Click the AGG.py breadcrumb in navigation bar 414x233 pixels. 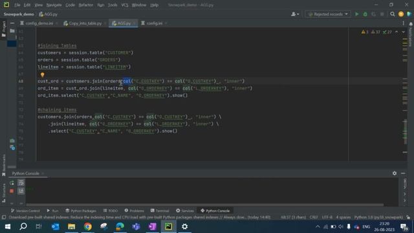[49, 14]
